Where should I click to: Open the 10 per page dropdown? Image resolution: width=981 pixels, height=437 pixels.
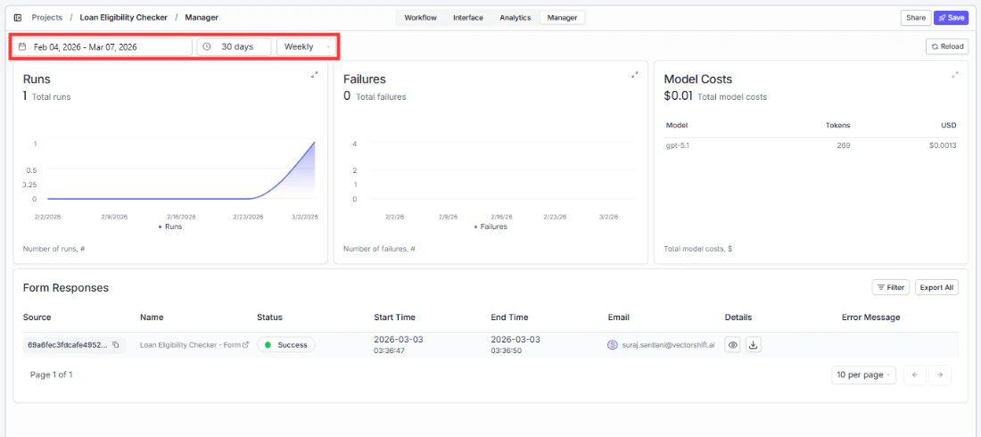[x=863, y=375]
